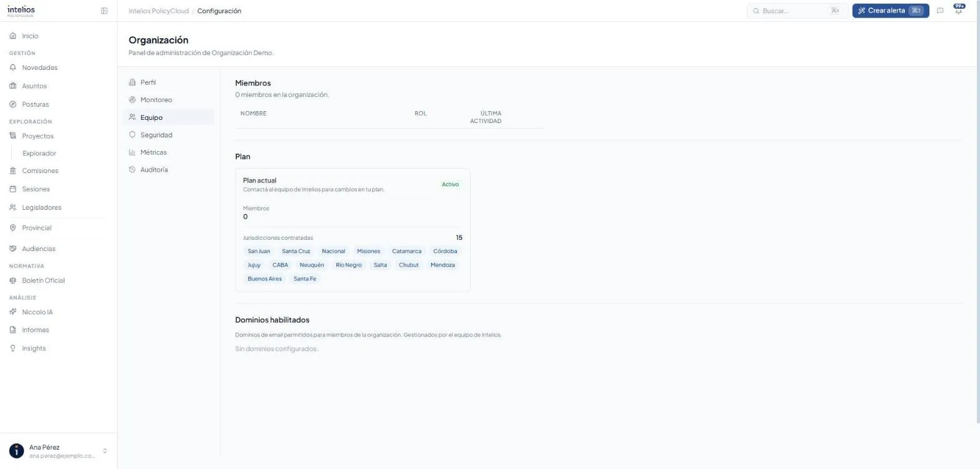Image resolution: width=980 pixels, height=469 pixels.
Task: Click the Buenos Aires jurisdiction chip
Action: tap(264, 279)
